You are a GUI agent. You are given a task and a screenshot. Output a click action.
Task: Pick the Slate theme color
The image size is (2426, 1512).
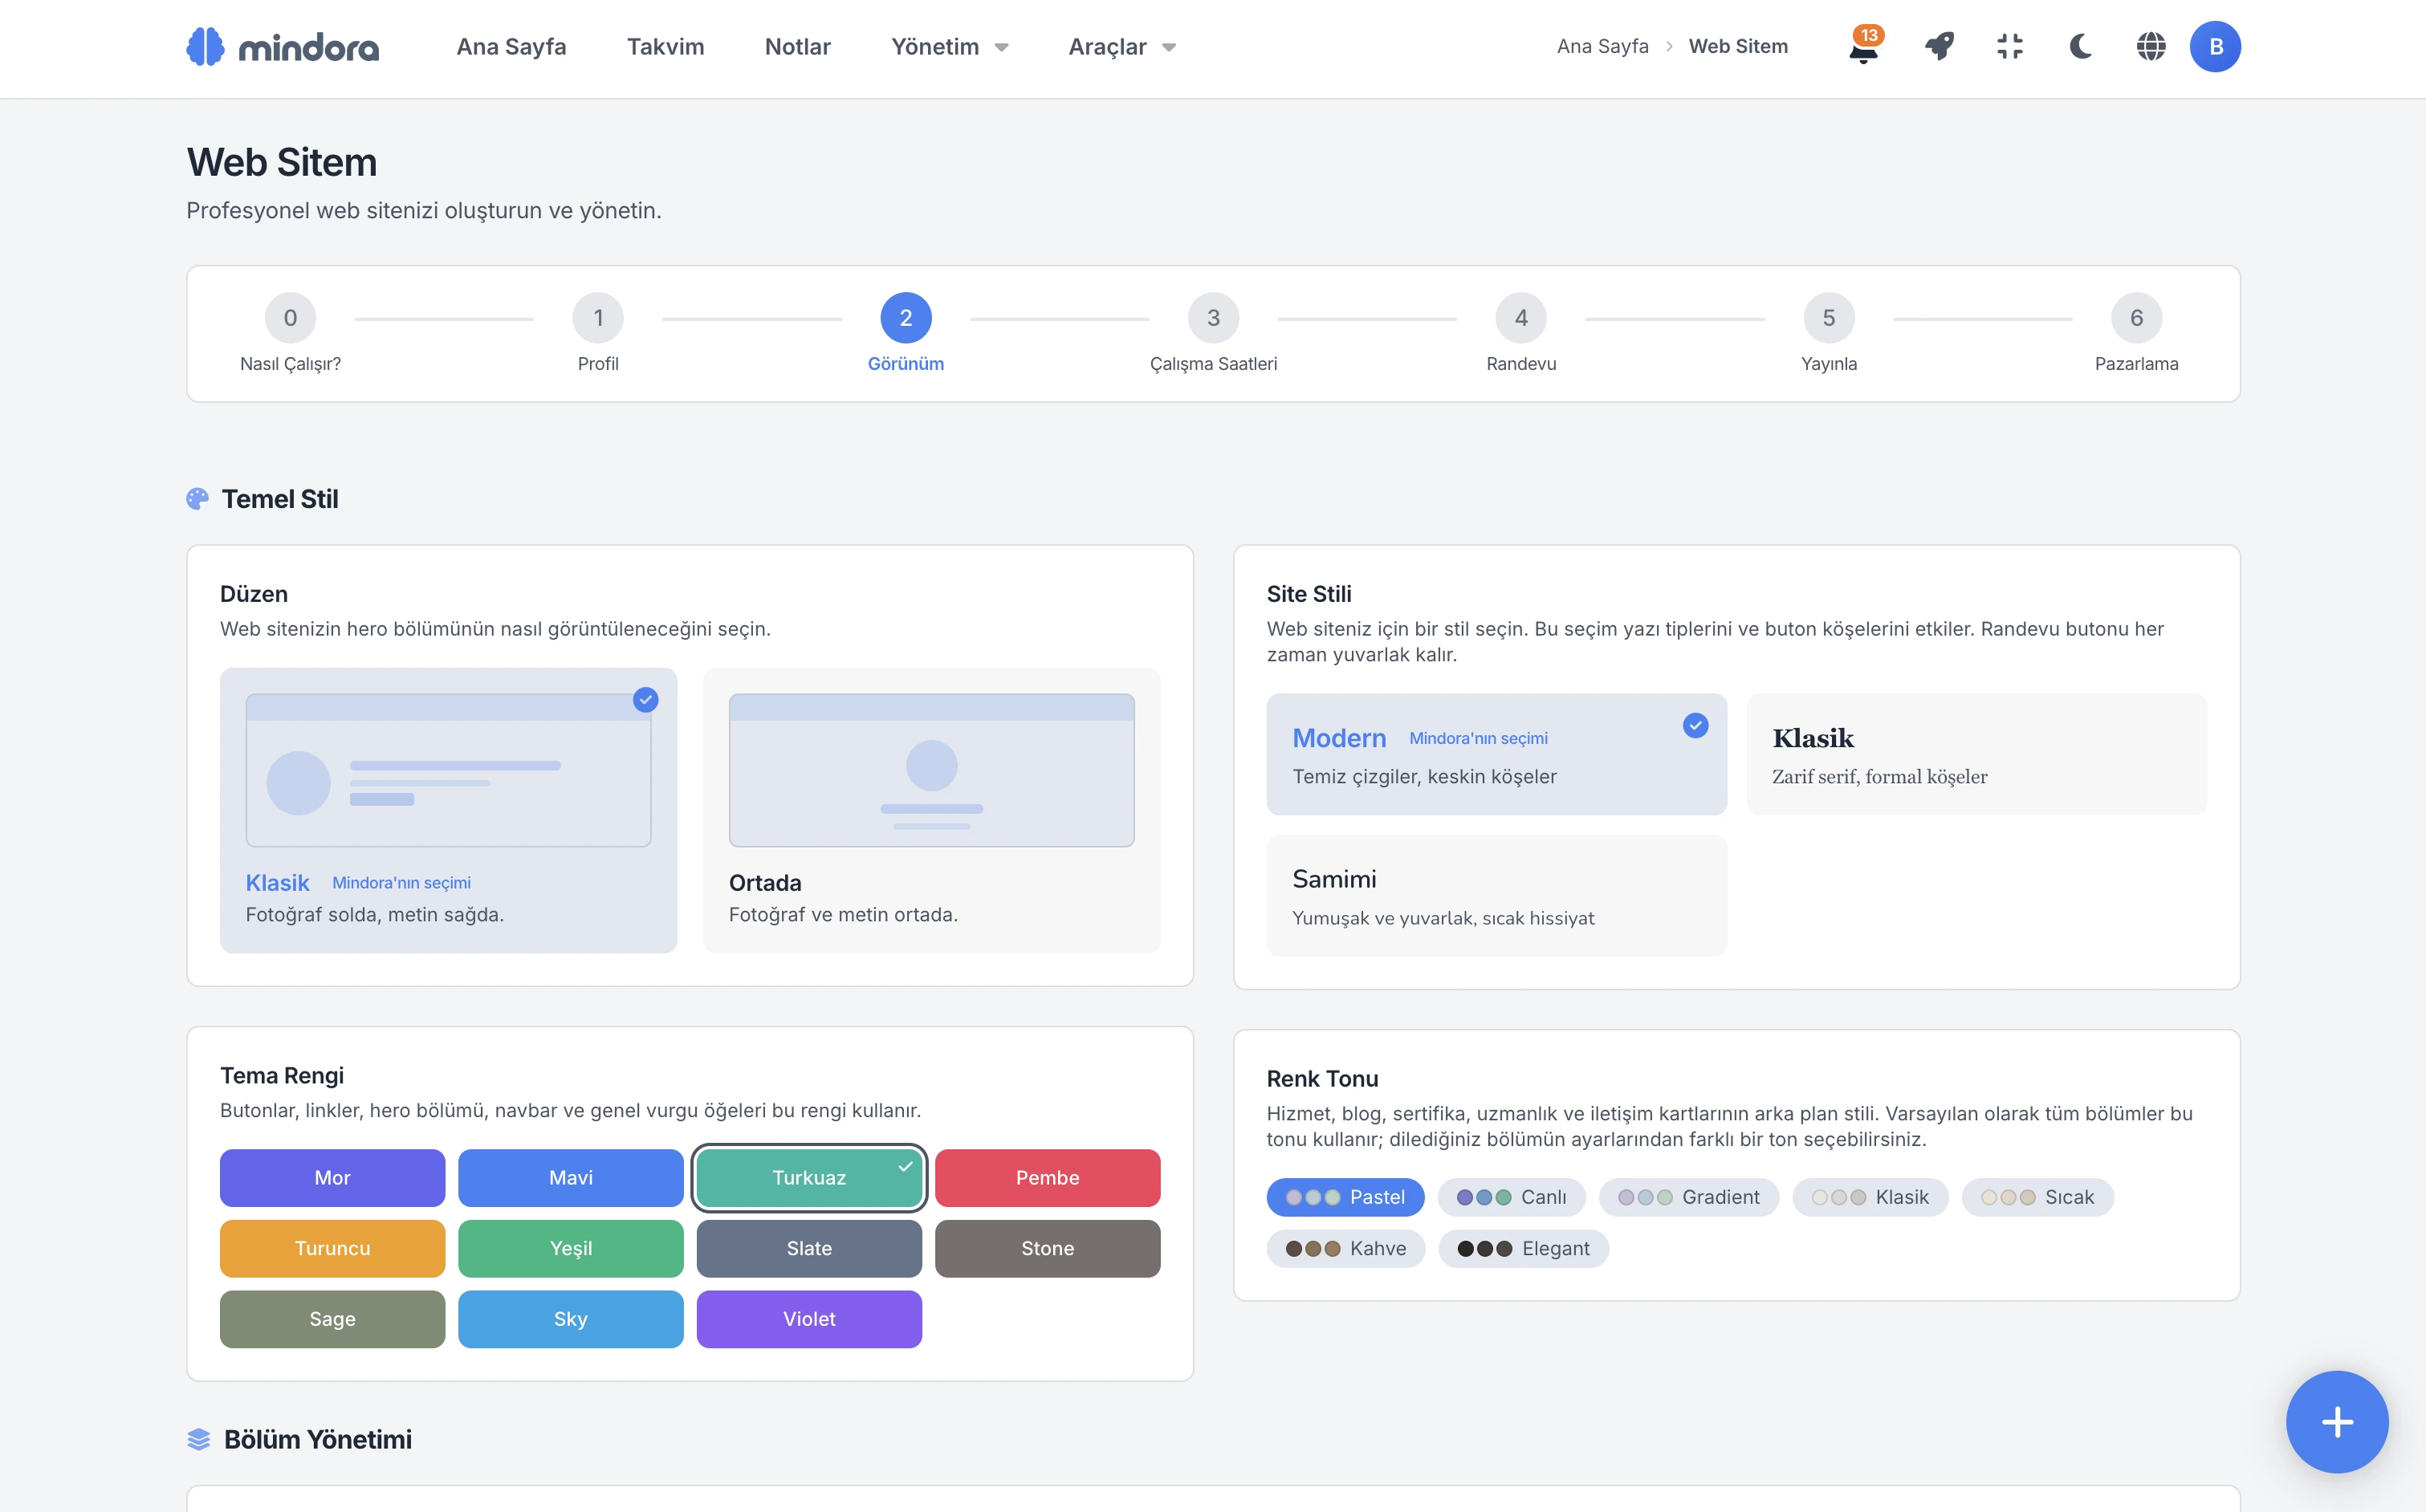point(809,1248)
